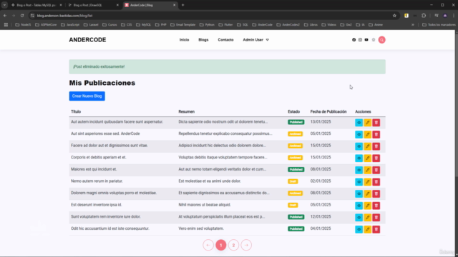Delete post 'Corporis et debitis aperiam et et.'
This screenshot has height=257, width=458.
tap(376, 158)
